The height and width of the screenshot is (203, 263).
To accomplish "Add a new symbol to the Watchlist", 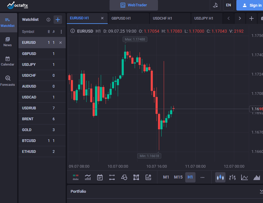I will [58, 20].
